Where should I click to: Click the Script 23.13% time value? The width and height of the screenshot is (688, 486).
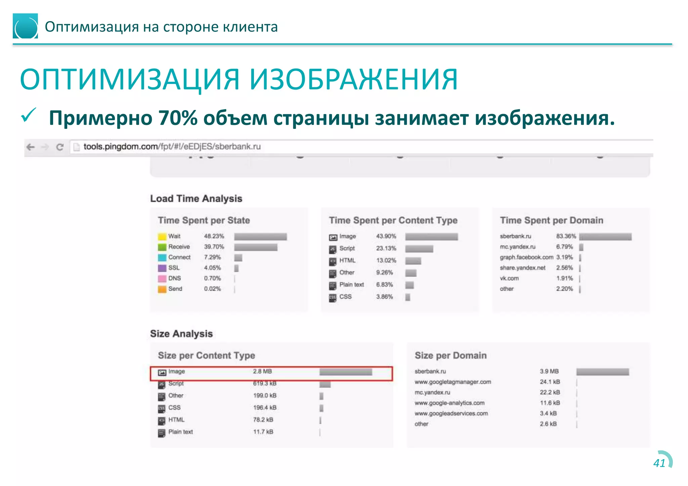[386, 248]
